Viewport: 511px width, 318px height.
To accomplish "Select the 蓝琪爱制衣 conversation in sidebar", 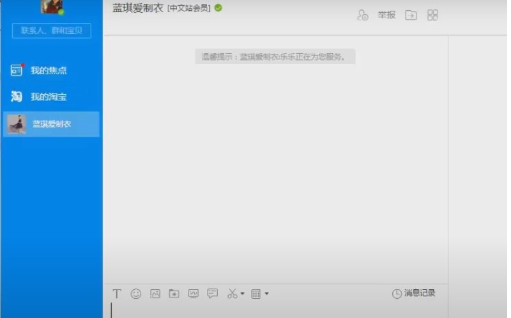I will pyautogui.click(x=51, y=124).
